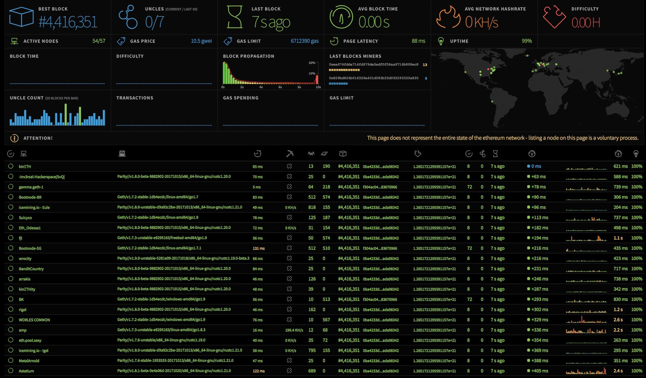Toggle pin circle for Astatium node

[10, 371]
